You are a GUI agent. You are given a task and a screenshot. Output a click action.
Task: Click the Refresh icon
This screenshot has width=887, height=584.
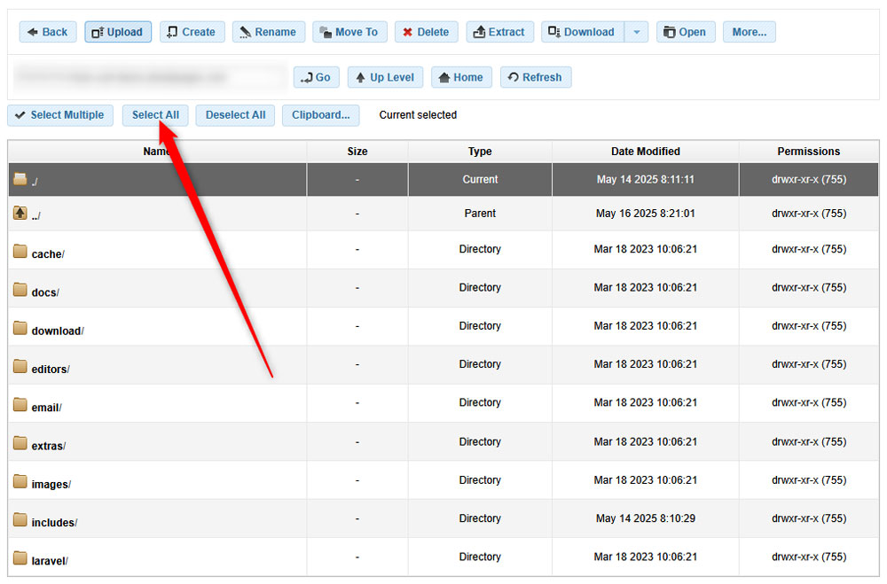tap(514, 76)
